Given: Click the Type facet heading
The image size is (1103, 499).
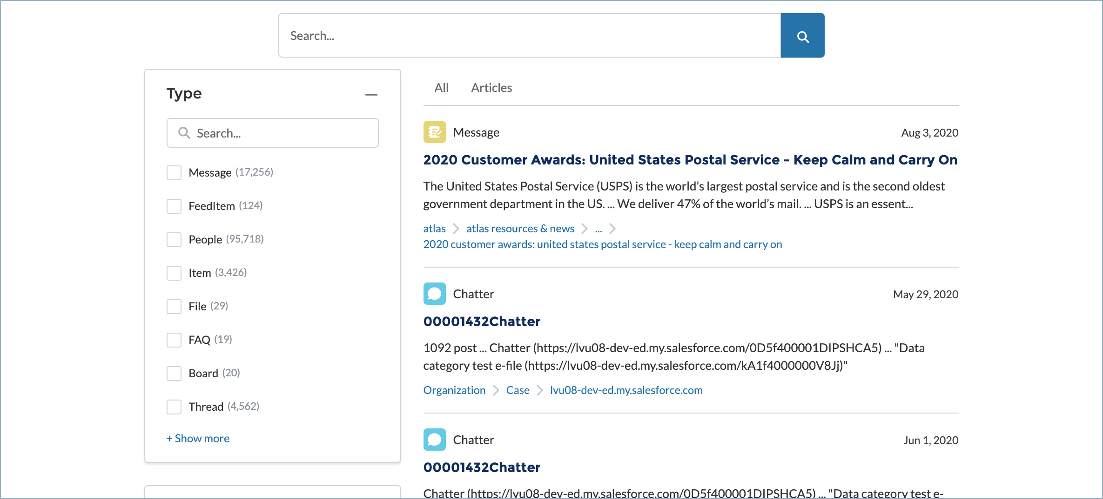Looking at the screenshot, I should coord(184,94).
